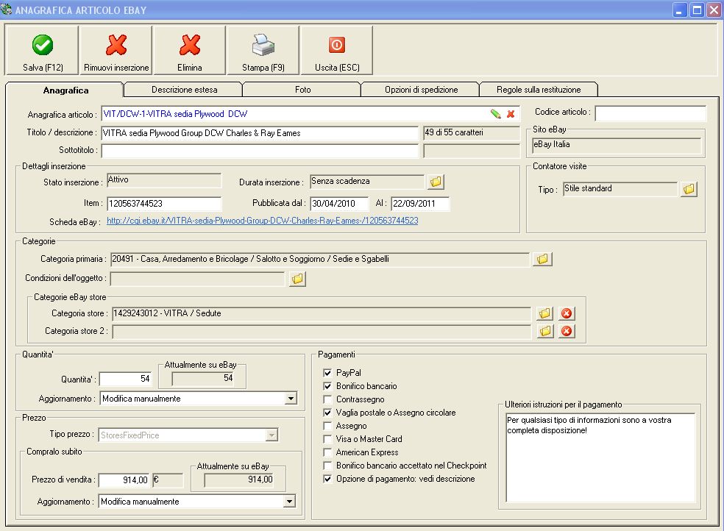Select the Anagrafica tab
Screen dimensions: 724x531
[x=65, y=90]
